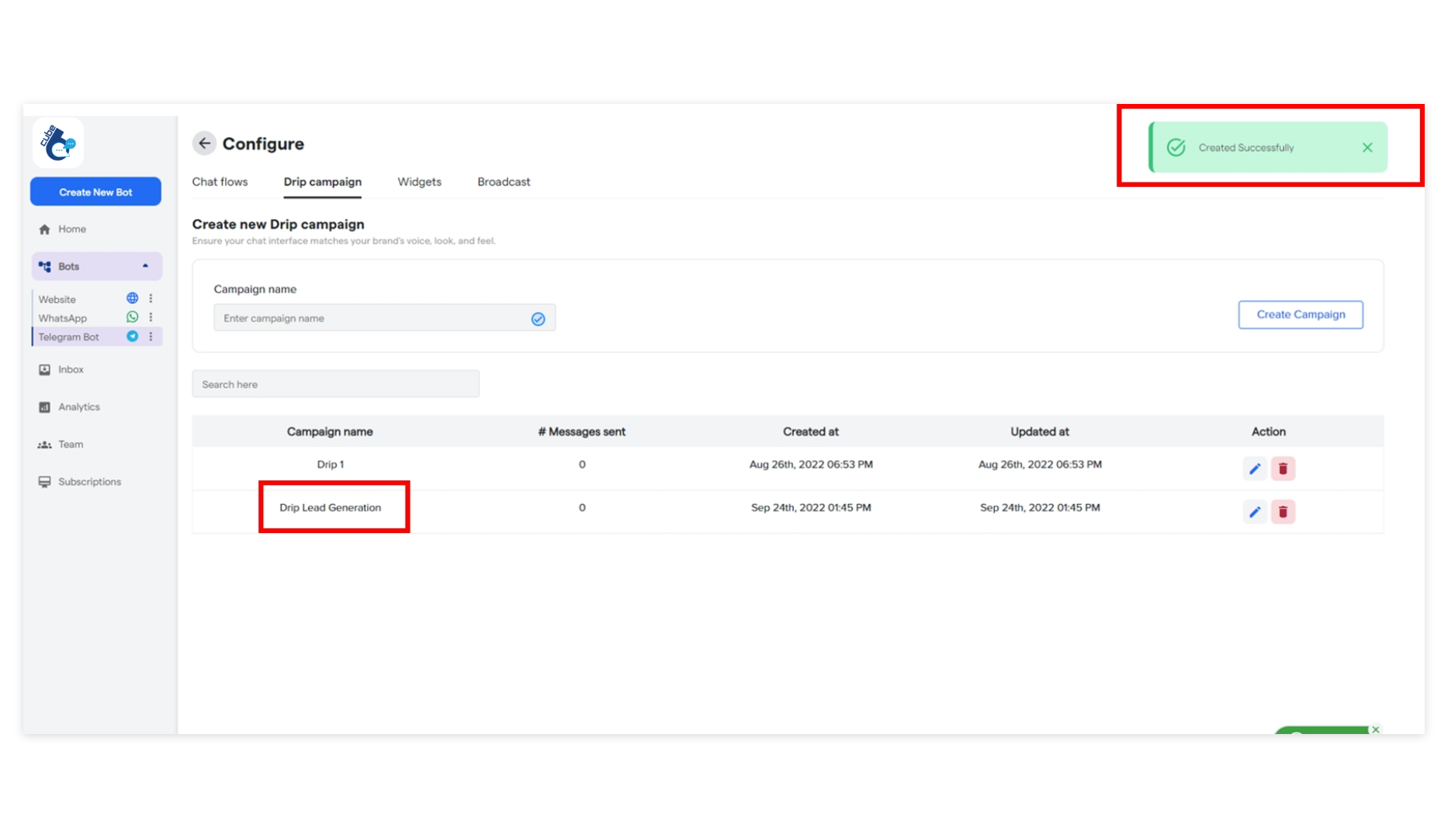Image resolution: width=1448 pixels, height=838 pixels.
Task: Delete the Drip 1 campaign
Action: tap(1283, 469)
